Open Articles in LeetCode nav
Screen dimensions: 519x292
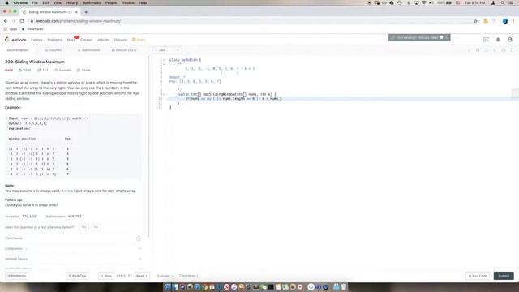103,40
